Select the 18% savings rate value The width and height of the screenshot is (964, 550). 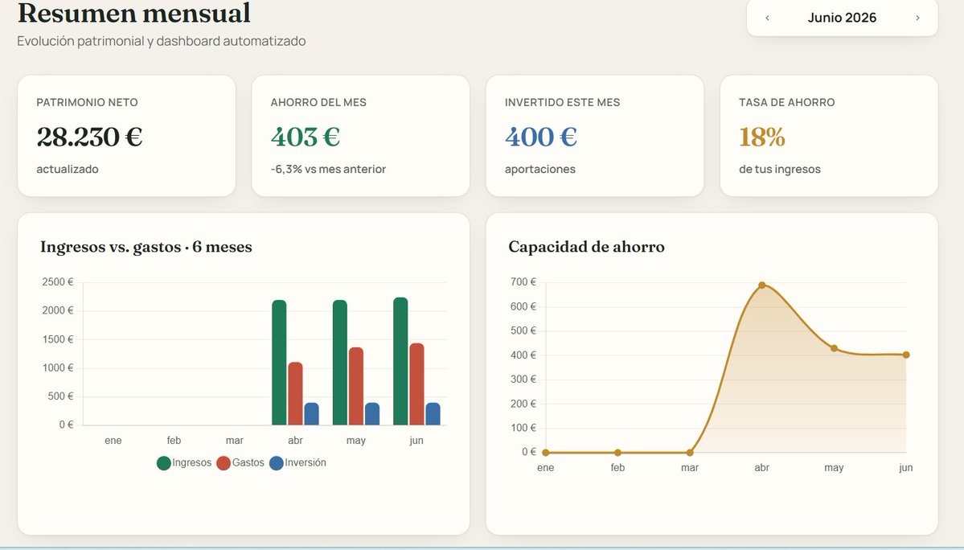click(761, 137)
